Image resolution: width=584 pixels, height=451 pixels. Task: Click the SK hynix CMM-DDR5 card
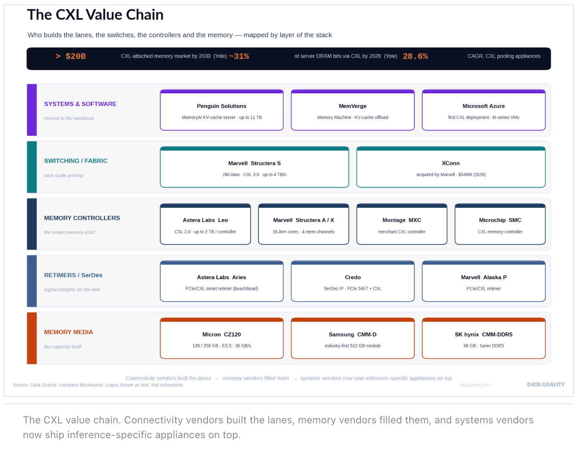483,338
